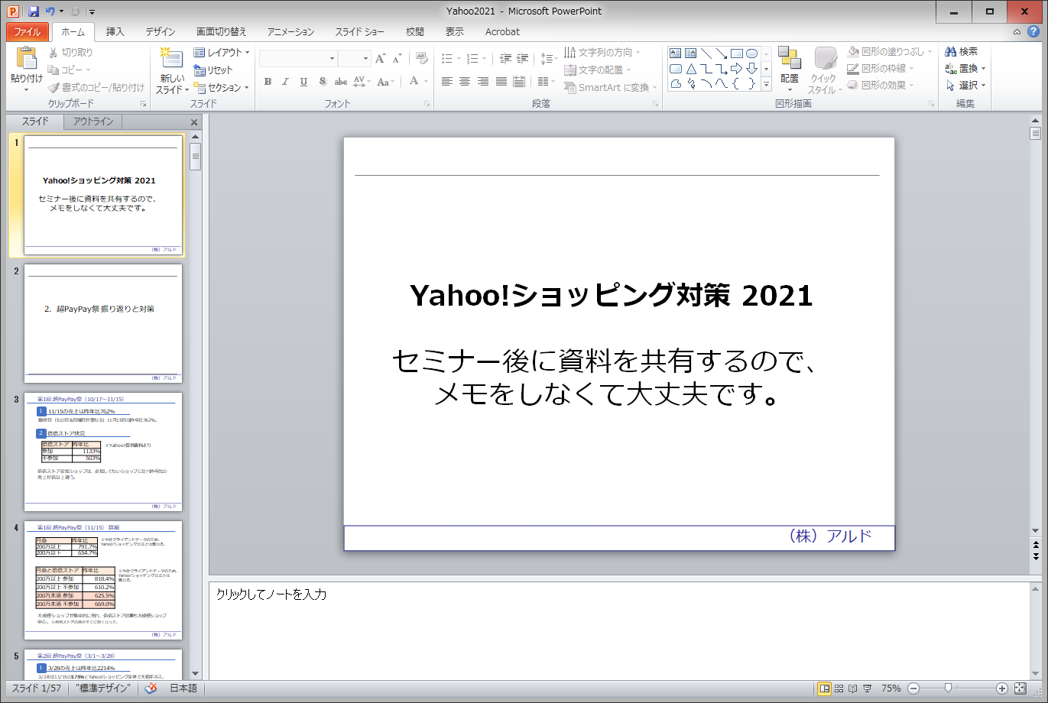This screenshot has height=703, width=1048.
Task: Open the Shape Fill (図形の塗りつぶし) dropdown
Action: point(891,52)
